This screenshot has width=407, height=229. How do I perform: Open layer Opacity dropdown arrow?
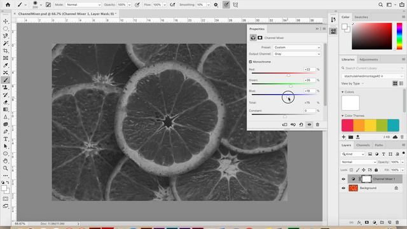[403, 162]
